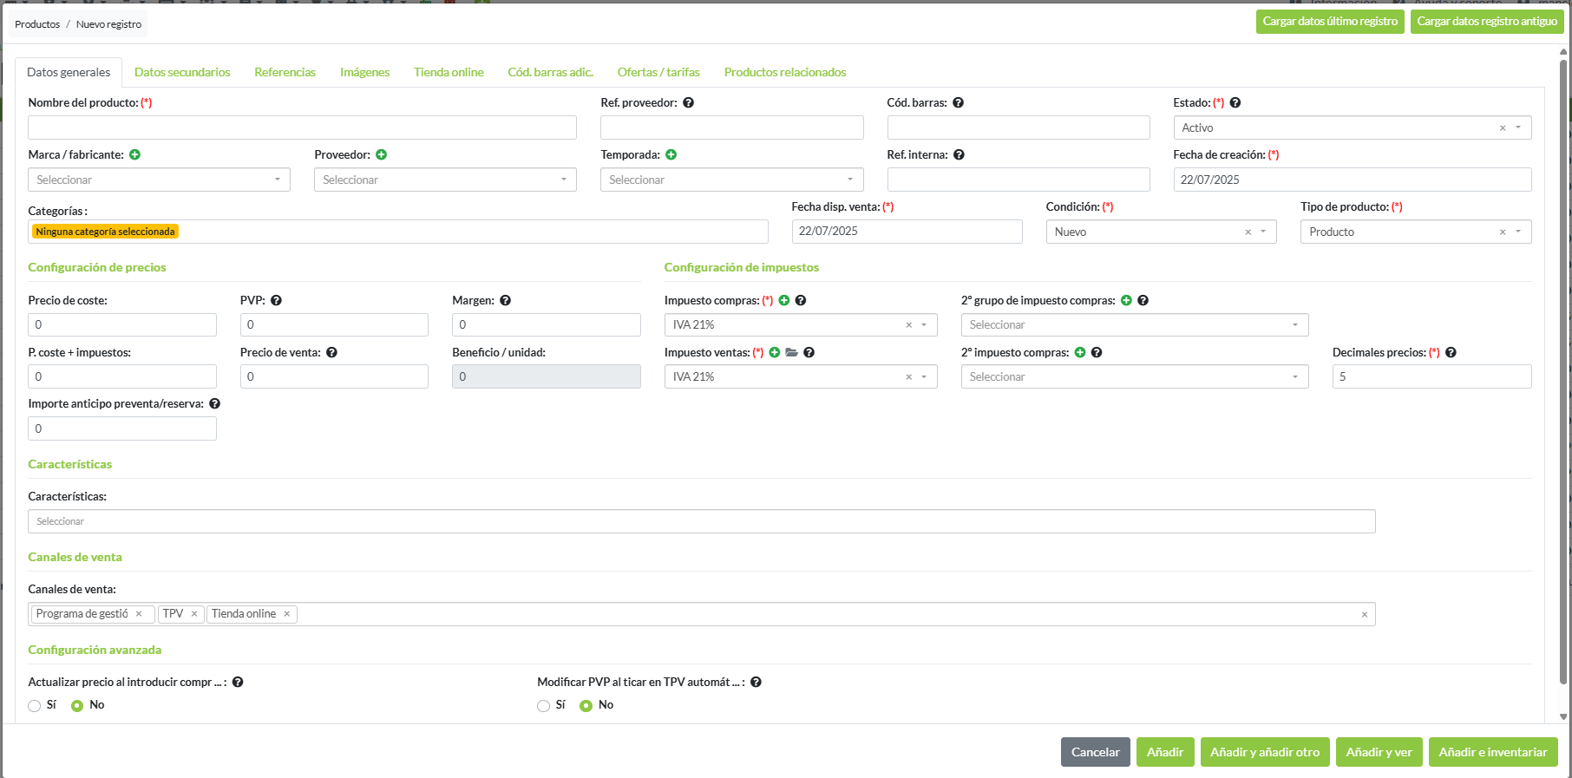The height and width of the screenshot is (778, 1572).
Task: Add a new Temporada with plus icon
Action: 671,154
